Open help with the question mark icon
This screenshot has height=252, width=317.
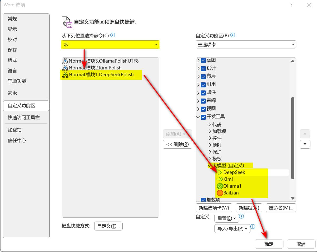point(291,5)
